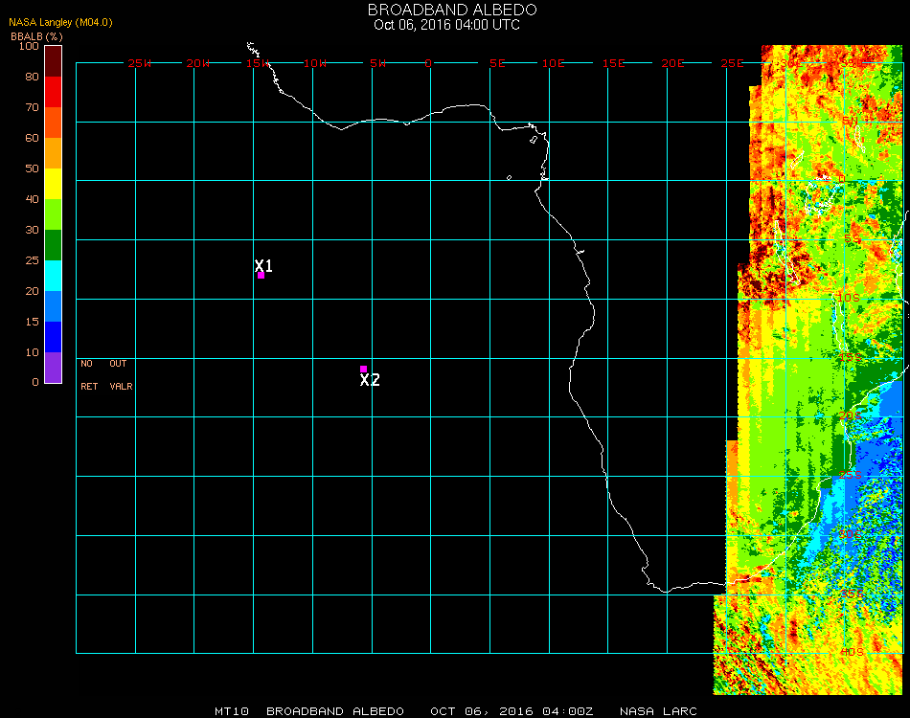Pick the yellow 40–50% colorbar segment

[53, 183]
